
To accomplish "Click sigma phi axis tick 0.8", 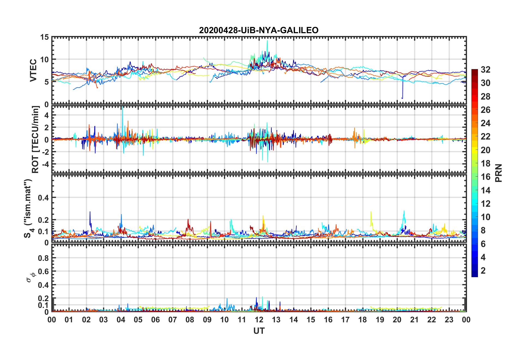I will click(44, 258).
